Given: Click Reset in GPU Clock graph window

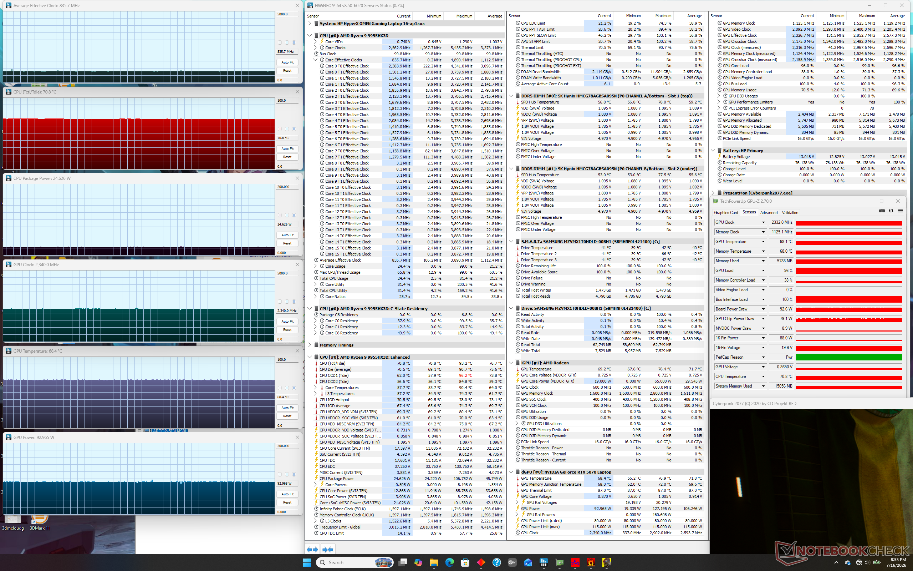Looking at the screenshot, I should tap(287, 330).
